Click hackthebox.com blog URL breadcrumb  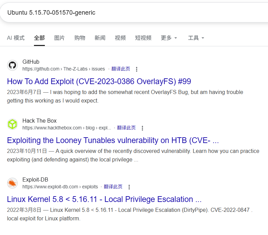click(x=67, y=128)
